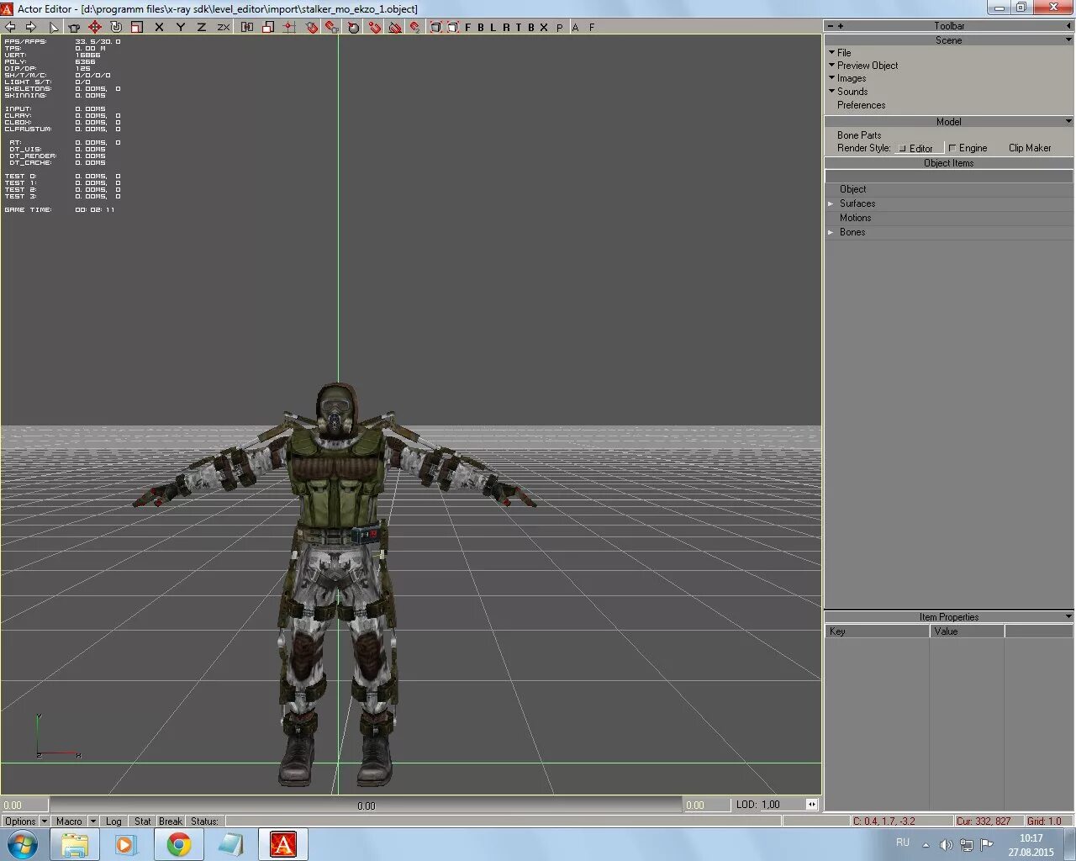
Task: Click the redo right-arrow toolbar icon
Action: point(31,27)
